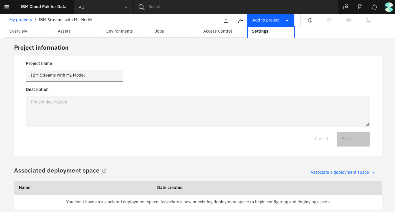Screen dimensions: 395x212
Task: Click into the Project description textarea
Action: click(198, 112)
